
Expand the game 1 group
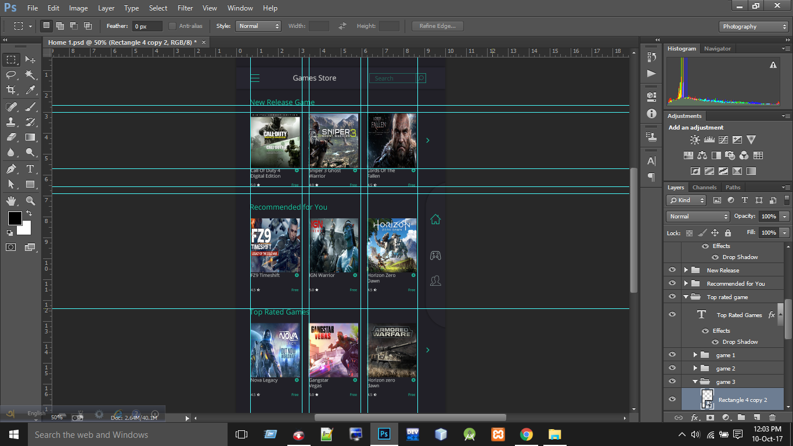(695, 355)
